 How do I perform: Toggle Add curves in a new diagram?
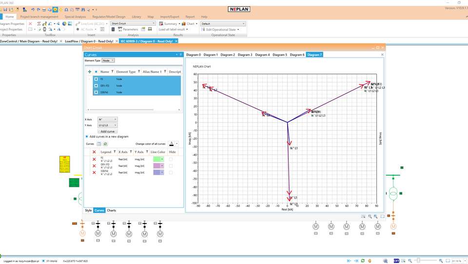point(87,137)
